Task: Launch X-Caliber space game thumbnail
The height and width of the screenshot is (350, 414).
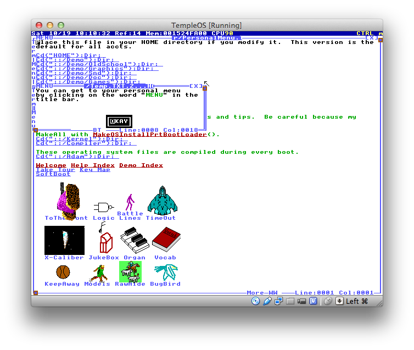Action: click(x=64, y=240)
